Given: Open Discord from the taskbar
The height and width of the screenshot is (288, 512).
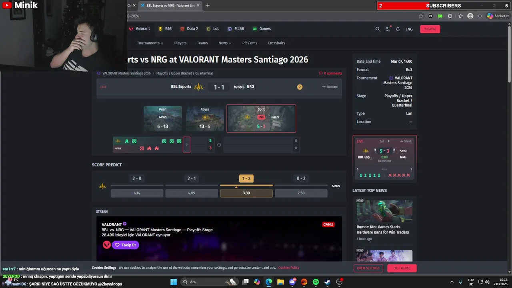Looking at the screenshot, I should [x=292, y=282].
